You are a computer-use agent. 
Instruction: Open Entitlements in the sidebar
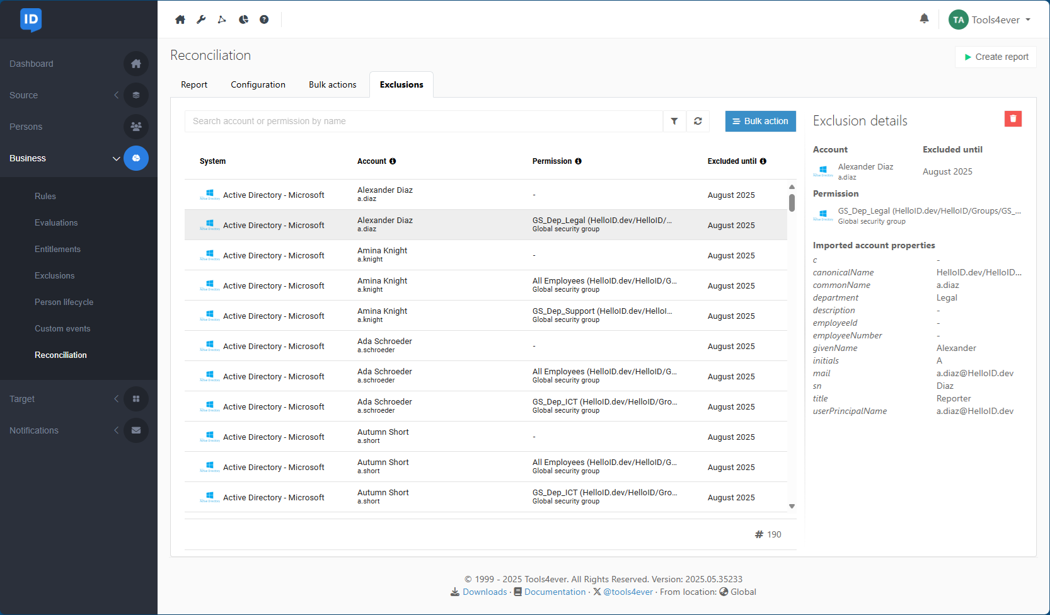coord(57,249)
